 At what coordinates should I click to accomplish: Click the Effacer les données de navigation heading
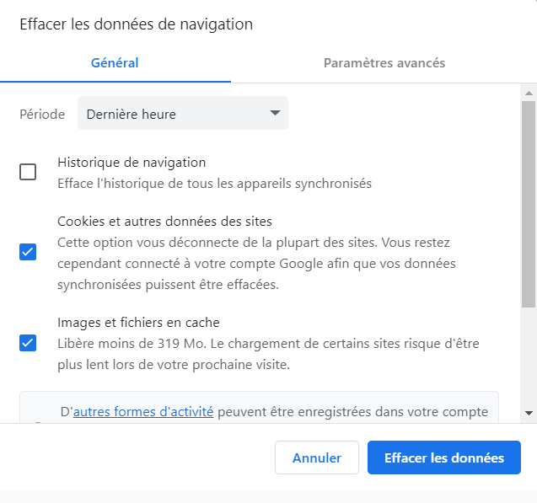click(x=137, y=24)
